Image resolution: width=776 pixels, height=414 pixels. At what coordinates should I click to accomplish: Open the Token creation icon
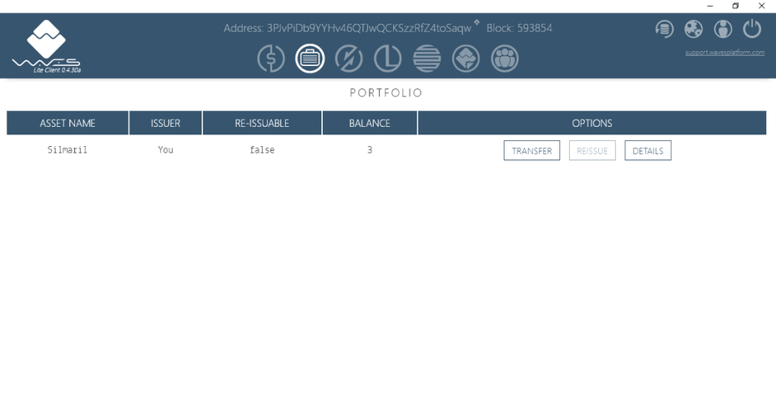[x=466, y=58]
